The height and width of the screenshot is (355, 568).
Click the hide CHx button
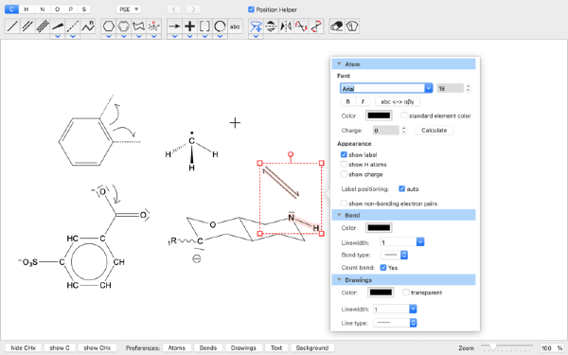pyautogui.click(x=23, y=347)
